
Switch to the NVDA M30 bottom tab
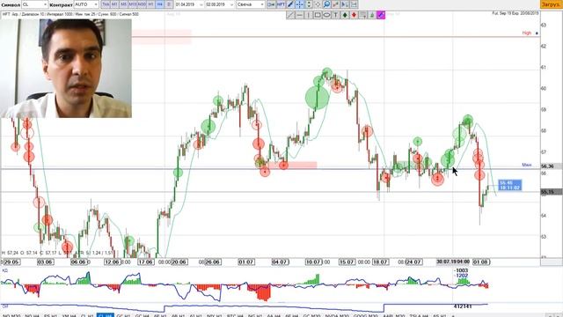[x=337, y=315]
